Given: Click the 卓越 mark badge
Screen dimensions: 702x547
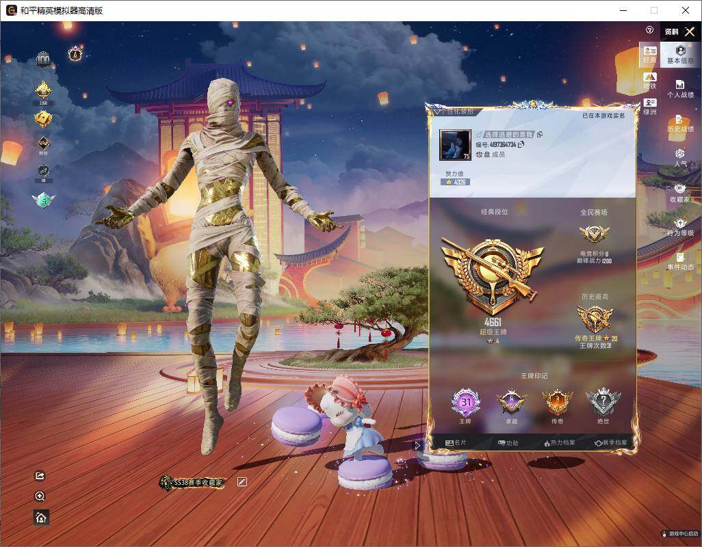Looking at the screenshot, I should click(x=511, y=402).
